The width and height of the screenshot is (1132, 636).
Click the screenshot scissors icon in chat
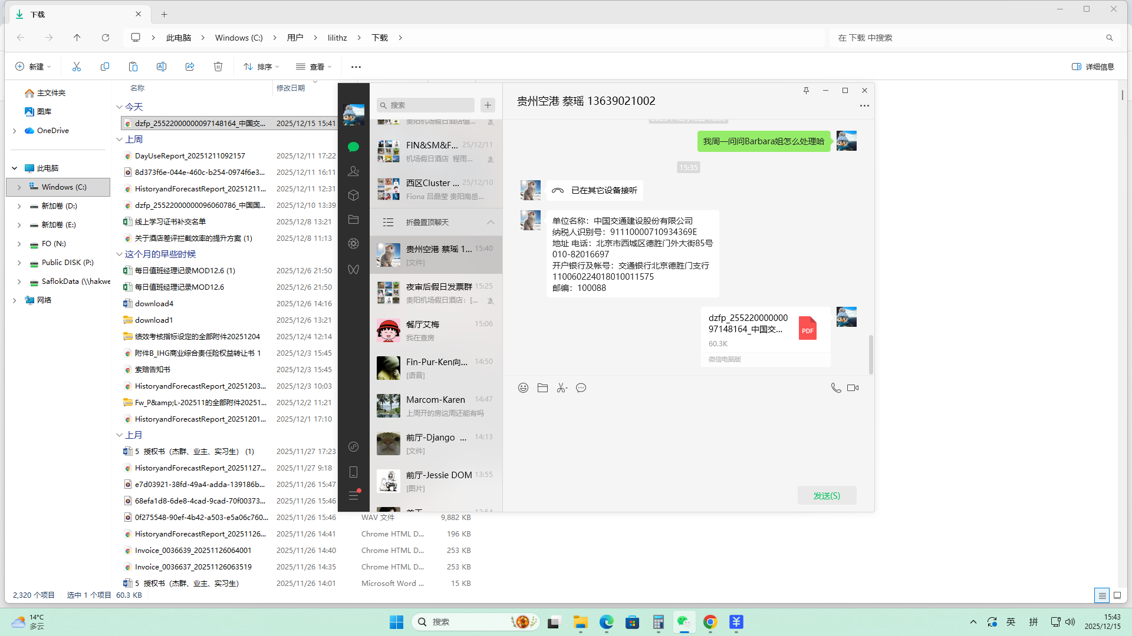point(562,387)
